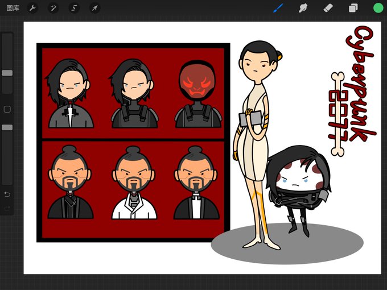This screenshot has height=290, width=387.
Task: Select the Brush tool
Action: coord(278,8)
